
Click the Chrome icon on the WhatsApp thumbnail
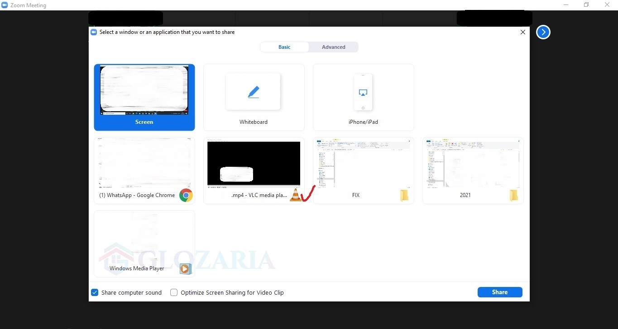[x=186, y=195]
